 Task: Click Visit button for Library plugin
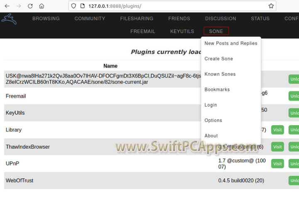(277, 130)
